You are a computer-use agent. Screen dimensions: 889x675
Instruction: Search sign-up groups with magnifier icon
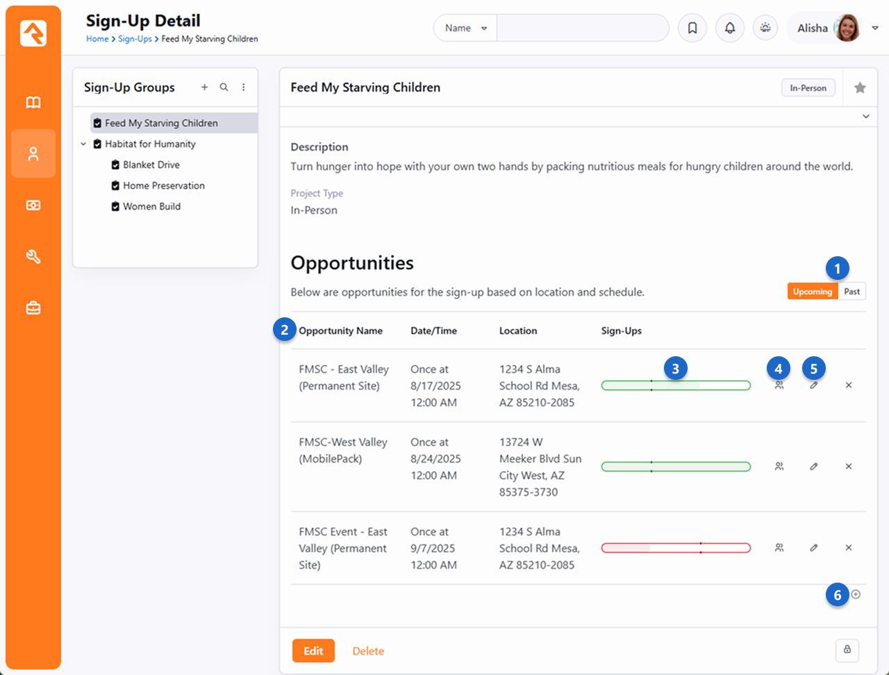click(224, 87)
